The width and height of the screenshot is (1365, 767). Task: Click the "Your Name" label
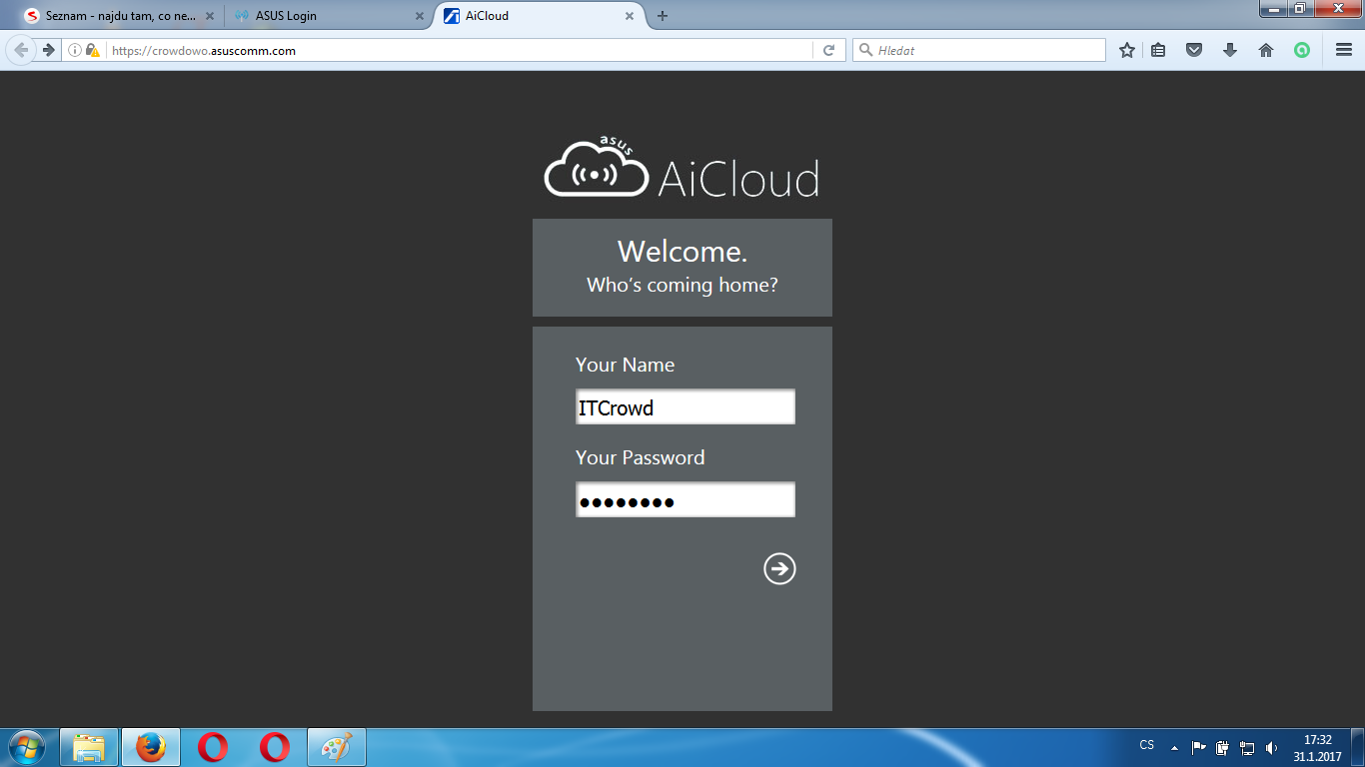pos(625,365)
